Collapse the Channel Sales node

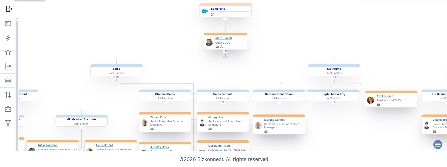tap(165, 102)
